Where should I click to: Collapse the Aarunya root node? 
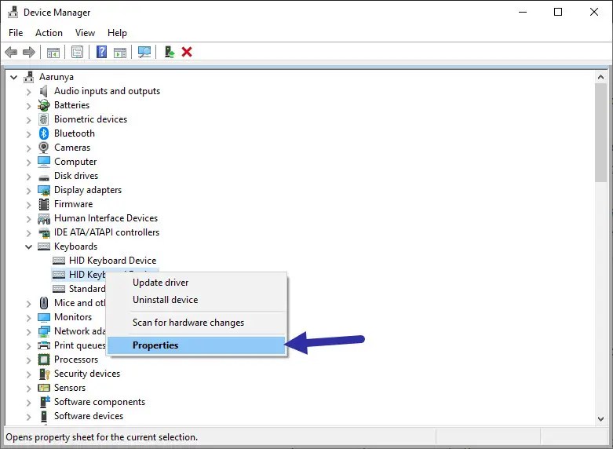(x=14, y=77)
